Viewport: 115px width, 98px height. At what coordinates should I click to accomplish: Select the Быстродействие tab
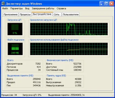(x=42, y=14)
